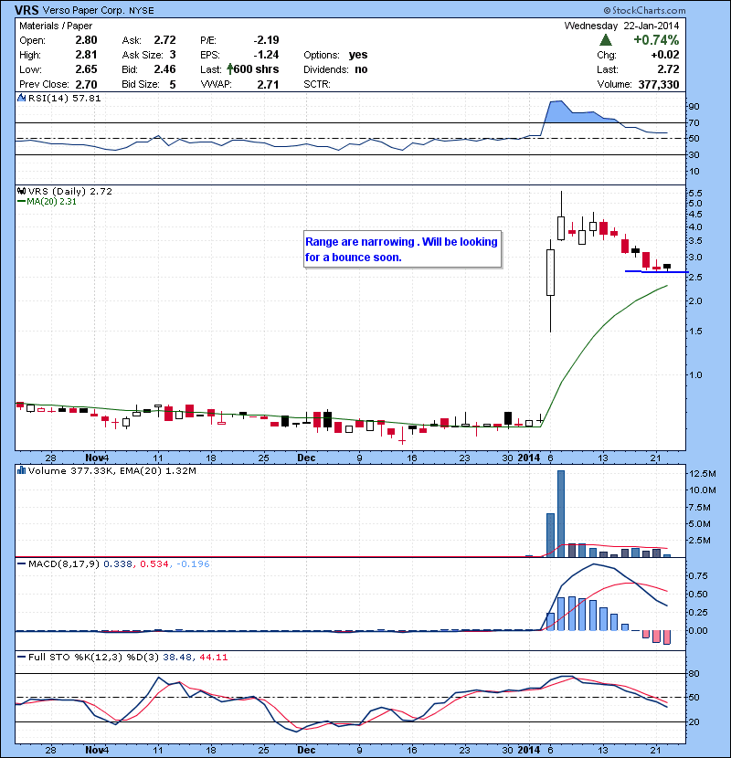Click the Low price value 2.65
Viewport: 731px width, 758px height.
point(86,69)
